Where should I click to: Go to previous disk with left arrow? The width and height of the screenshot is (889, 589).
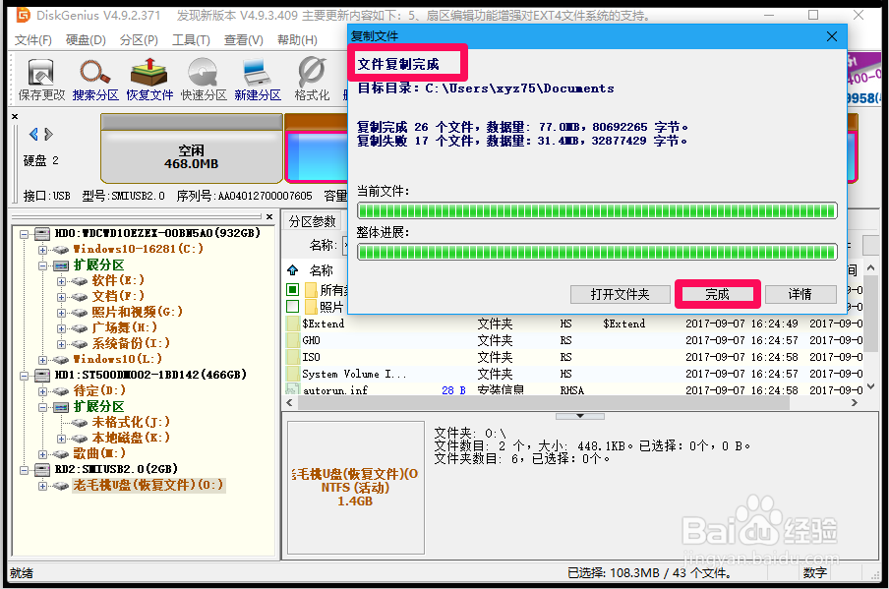click(33, 135)
